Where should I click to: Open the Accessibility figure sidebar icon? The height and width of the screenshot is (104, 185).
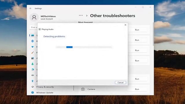33,81
